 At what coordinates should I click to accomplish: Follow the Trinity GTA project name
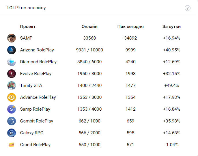[x=31, y=86]
